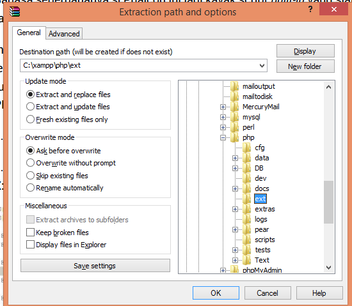
Task: Click the Display button
Action: coord(305,51)
